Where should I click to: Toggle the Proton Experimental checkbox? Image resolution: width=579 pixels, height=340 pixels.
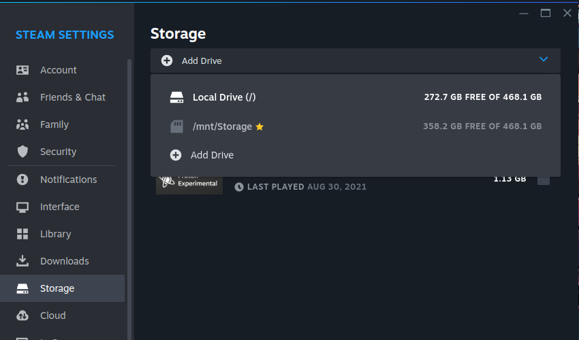(x=544, y=179)
